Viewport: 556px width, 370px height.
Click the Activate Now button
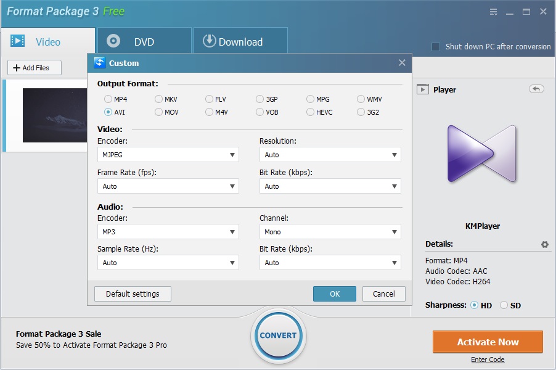point(488,342)
